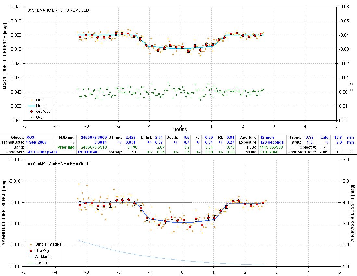Screen dimensions: 357x276
Task: Click the prior F2 value 0.76
Action: pyautogui.click(x=230, y=147)
